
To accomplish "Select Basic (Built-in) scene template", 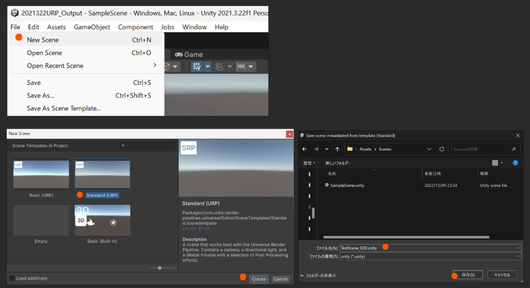I will pyautogui.click(x=103, y=221).
